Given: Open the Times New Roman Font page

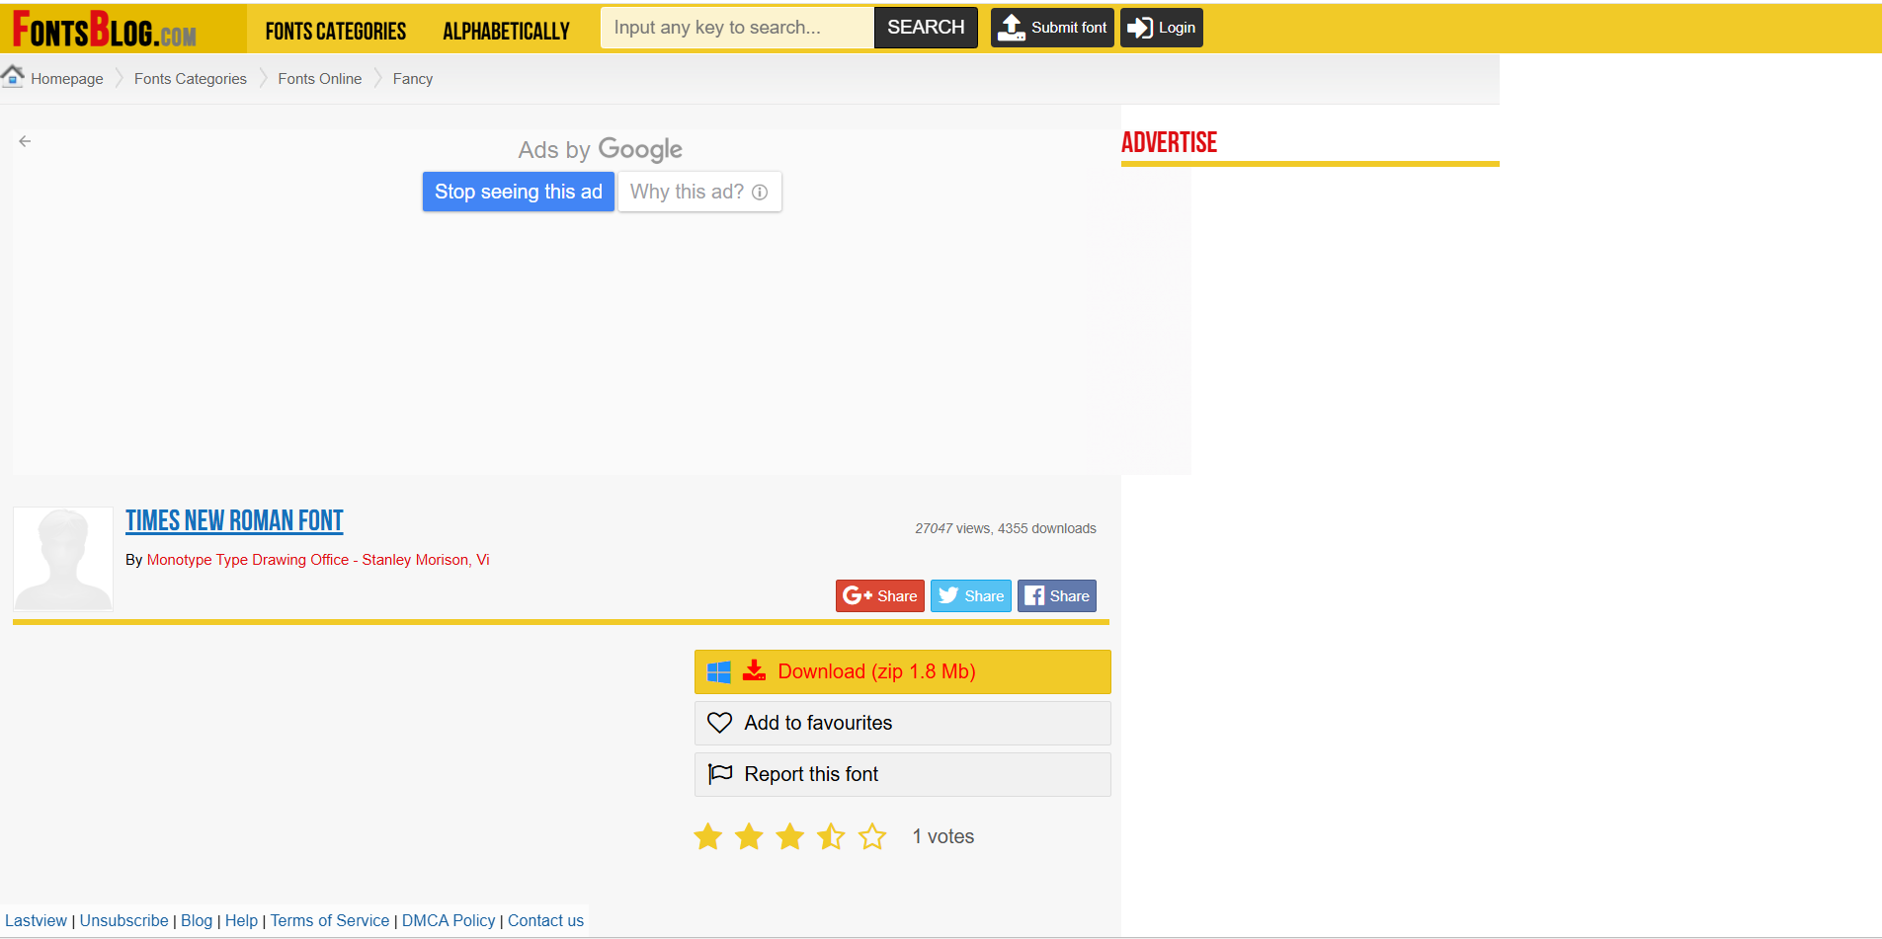Looking at the screenshot, I should [x=234, y=520].
